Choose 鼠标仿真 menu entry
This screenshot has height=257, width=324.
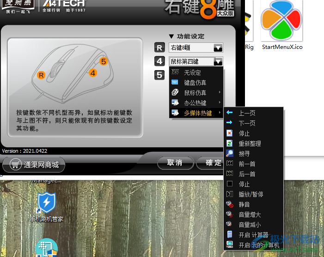196,92
